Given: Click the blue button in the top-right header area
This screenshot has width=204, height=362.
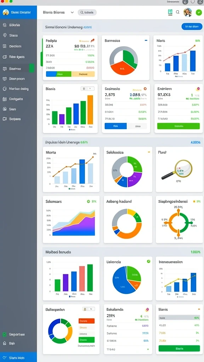Looking at the screenshot, I should pos(192,27).
